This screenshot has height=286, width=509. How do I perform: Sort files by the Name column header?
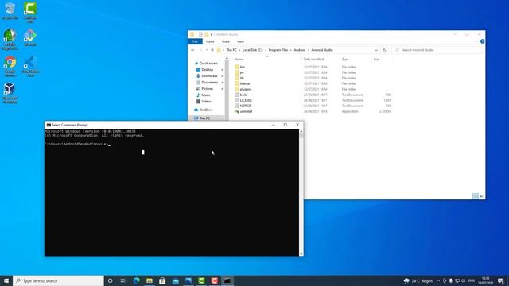(x=239, y=60)
